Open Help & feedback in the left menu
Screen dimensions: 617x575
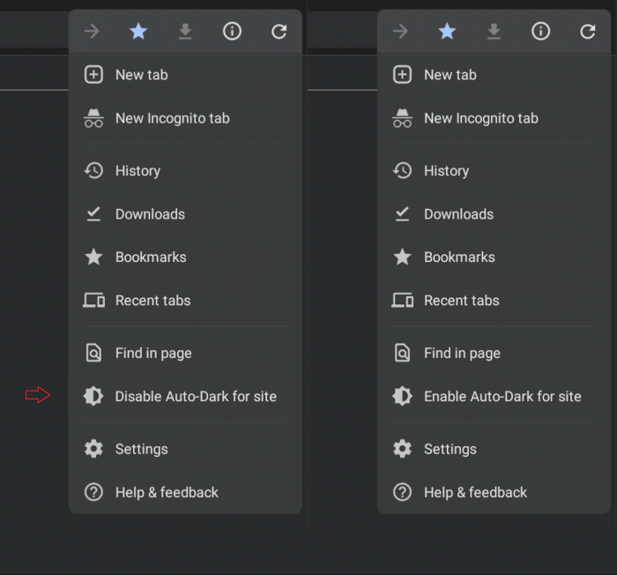(167, 492)
